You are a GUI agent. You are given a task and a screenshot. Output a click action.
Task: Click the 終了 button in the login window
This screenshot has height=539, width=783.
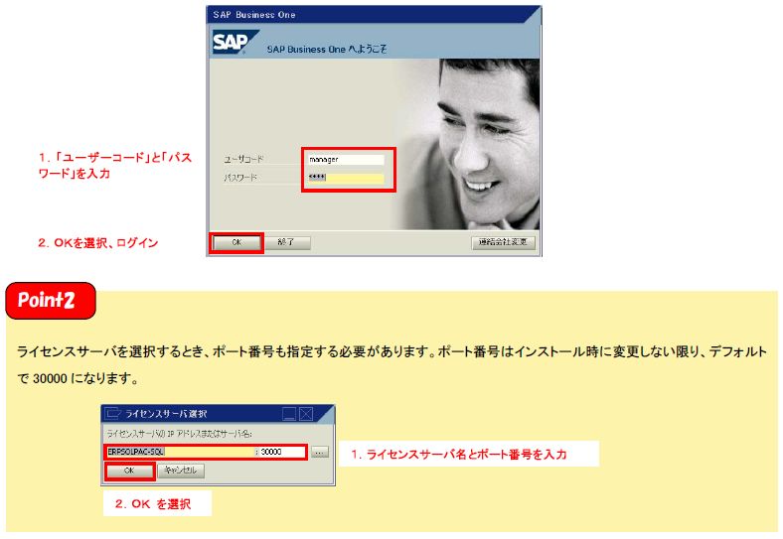[286, 242]
